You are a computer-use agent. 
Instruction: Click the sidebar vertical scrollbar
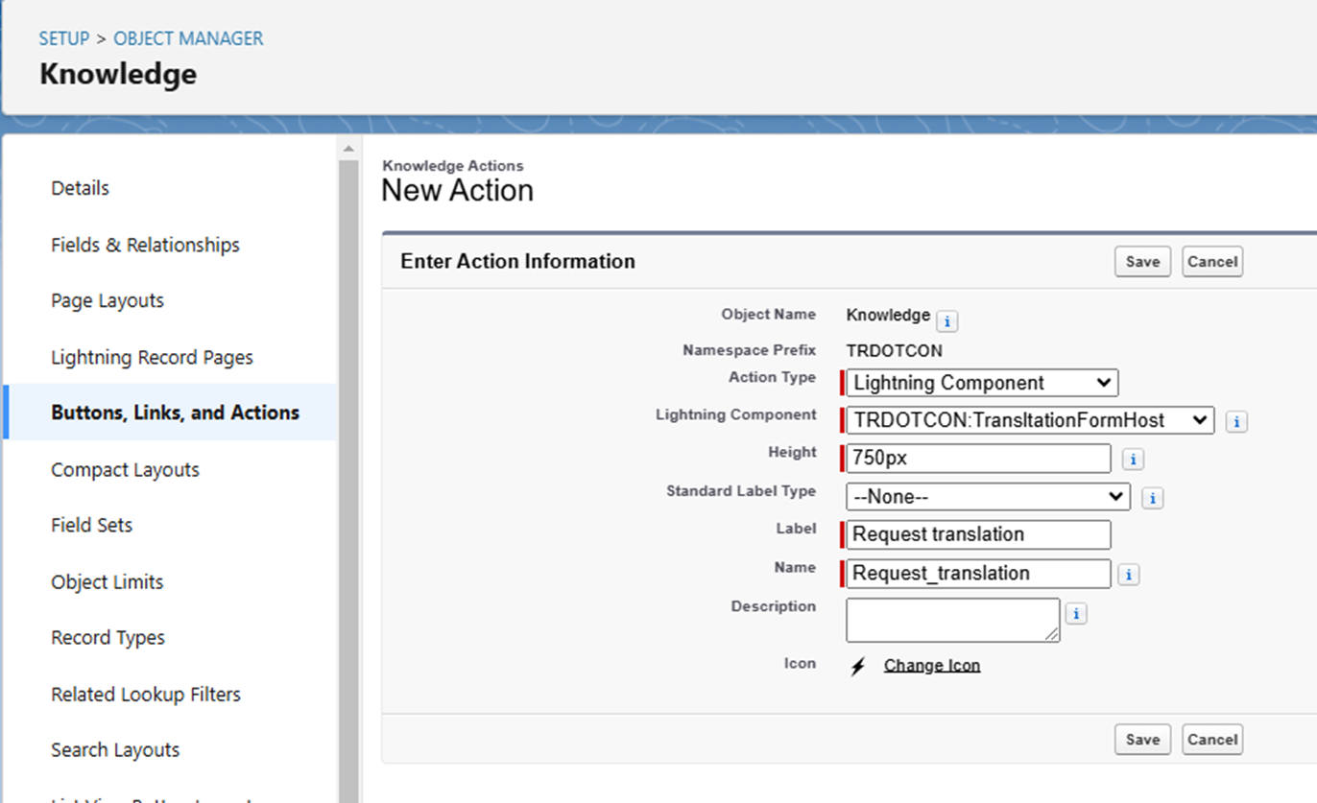(x=348, y=480)
